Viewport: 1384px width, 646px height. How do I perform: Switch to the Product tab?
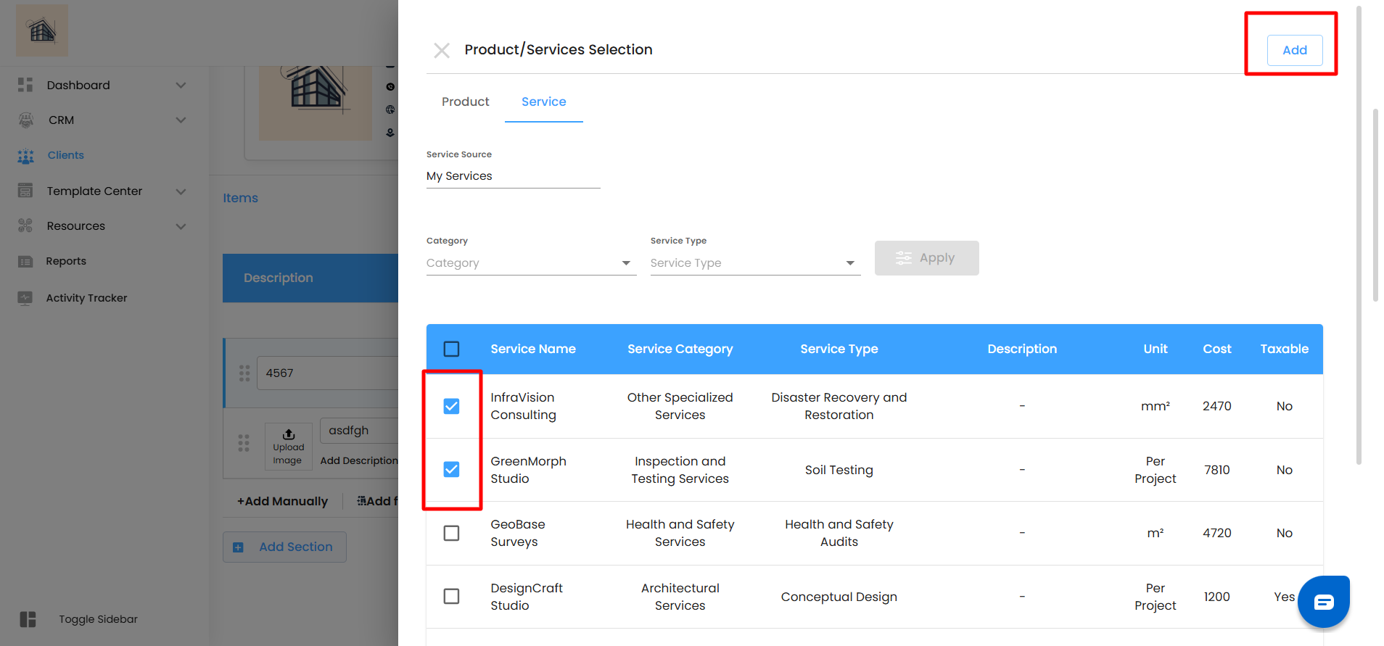465,102
